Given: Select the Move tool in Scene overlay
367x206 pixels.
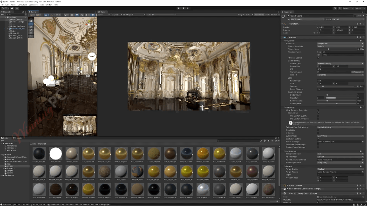Looking at the screenshot, I should pos(31,24).
